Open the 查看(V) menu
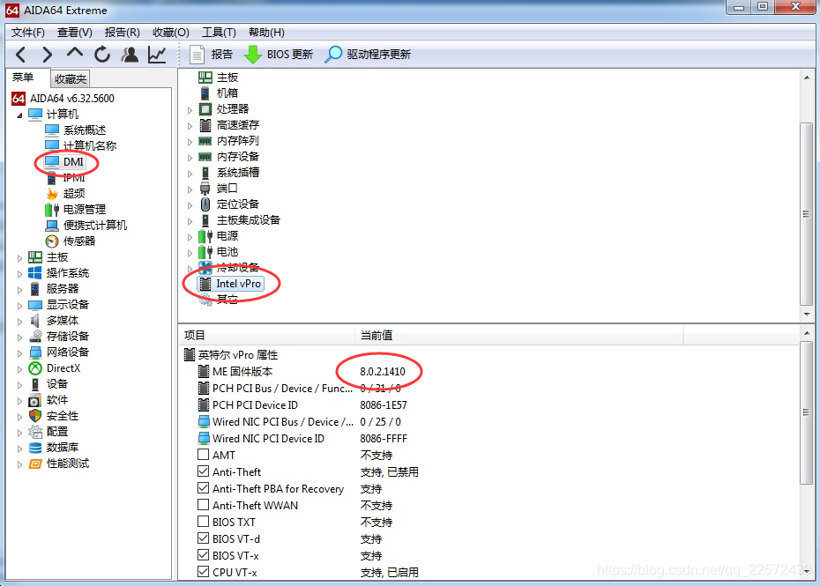Image resolution: width=820 pixels, height=586 pixels. pyautogui.click(x=75, y=33)
